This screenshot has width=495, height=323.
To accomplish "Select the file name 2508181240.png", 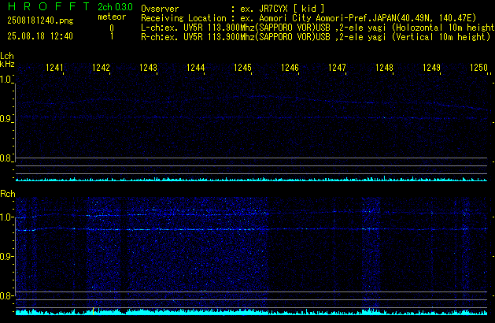I will click(40, 20).
